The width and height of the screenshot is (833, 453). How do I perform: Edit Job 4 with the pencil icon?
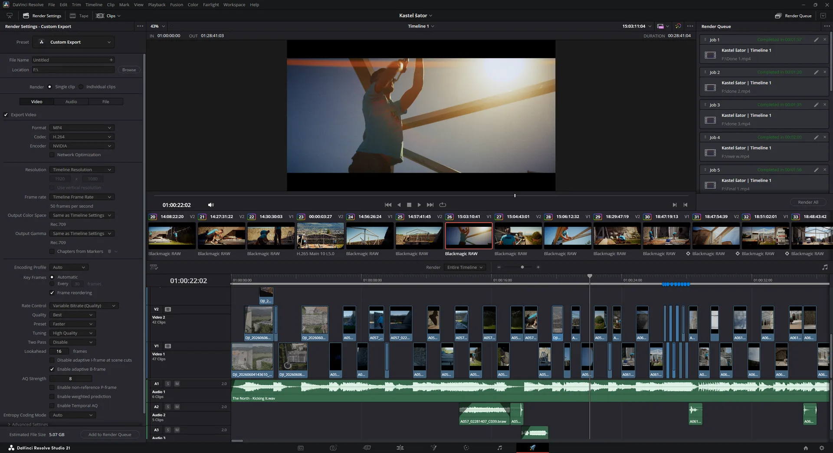[x=816, y=137]
